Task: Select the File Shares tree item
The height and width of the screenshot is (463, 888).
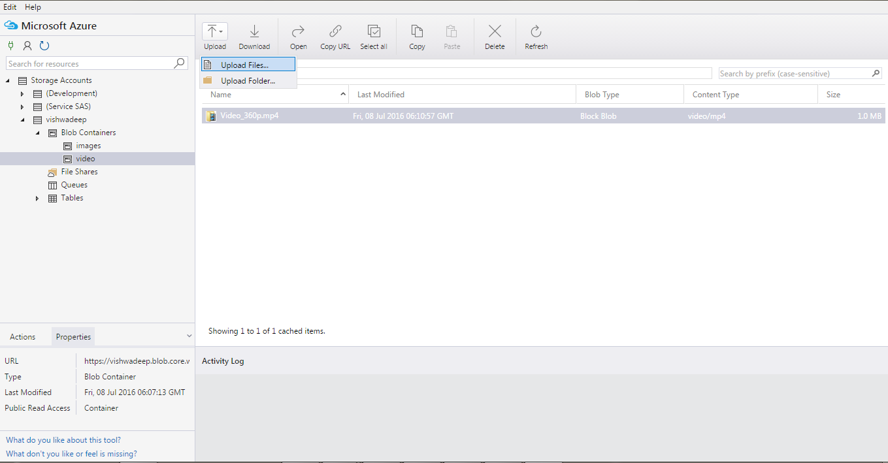Action: click(x=79, y=172)
